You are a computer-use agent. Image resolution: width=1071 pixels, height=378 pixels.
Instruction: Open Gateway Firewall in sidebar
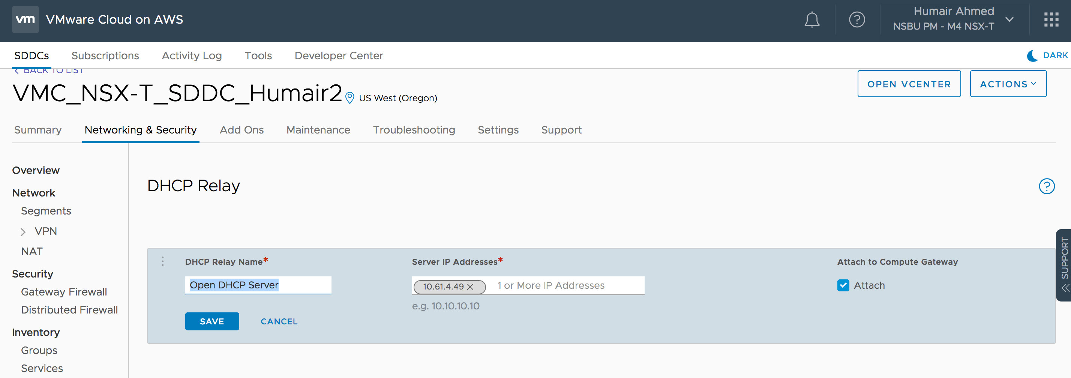(x=64, y=292)
